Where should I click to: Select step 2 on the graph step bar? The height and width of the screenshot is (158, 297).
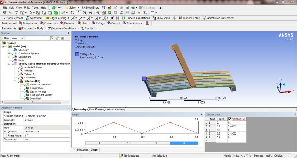[128, 143]
